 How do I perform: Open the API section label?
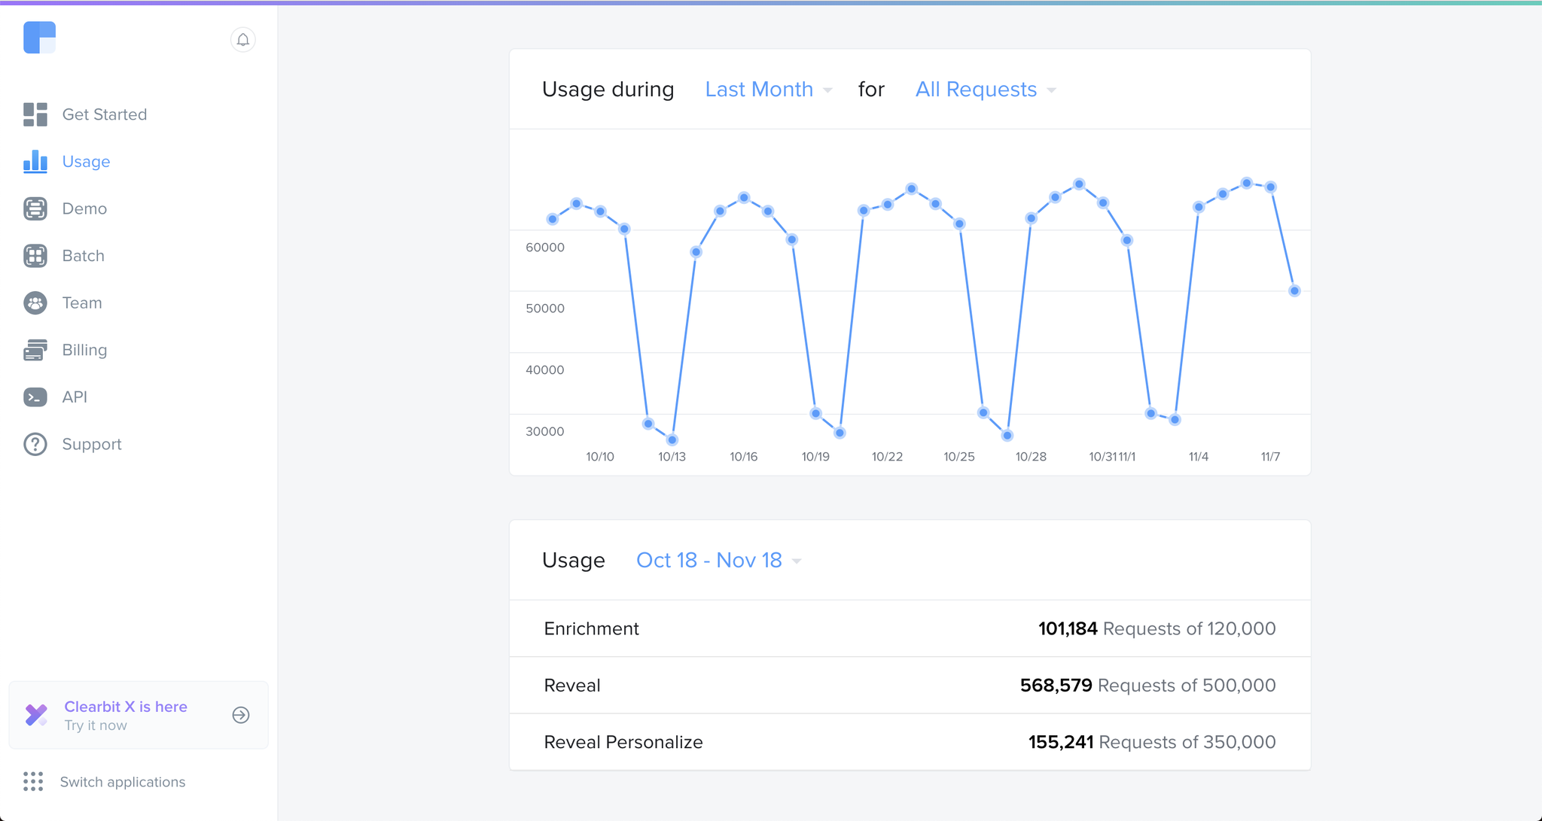(x=75, y=397)
